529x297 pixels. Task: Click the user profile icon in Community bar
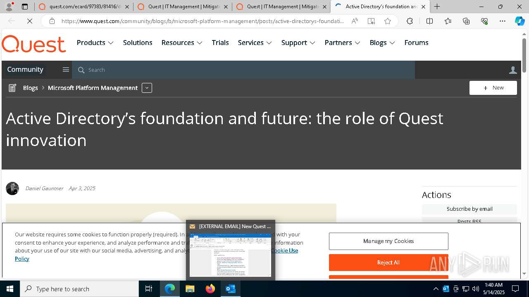pyautogui.click(x=513, y=70)
